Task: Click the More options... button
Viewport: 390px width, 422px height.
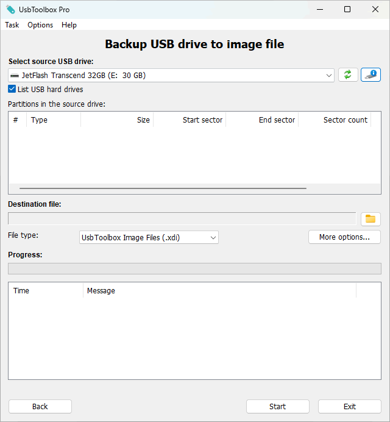Action: tap(344, 237)
